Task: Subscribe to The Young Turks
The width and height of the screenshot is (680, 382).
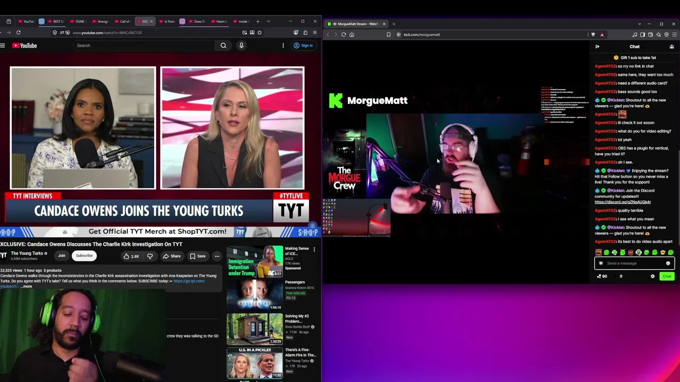Action: pos(84,256)
